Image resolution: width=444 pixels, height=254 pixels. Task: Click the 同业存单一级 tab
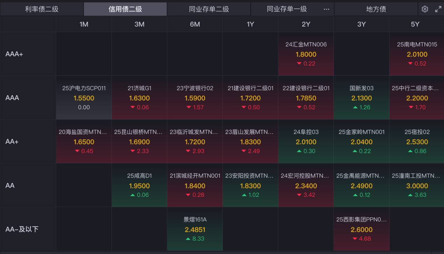tap(287, 9)
